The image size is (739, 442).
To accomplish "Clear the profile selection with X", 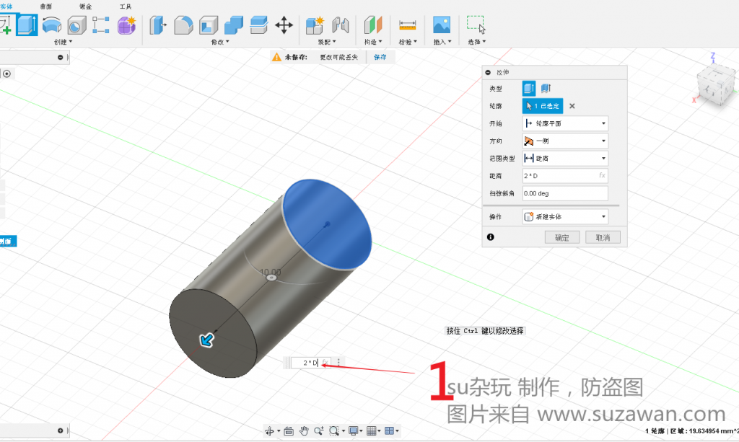I will 572,106.
